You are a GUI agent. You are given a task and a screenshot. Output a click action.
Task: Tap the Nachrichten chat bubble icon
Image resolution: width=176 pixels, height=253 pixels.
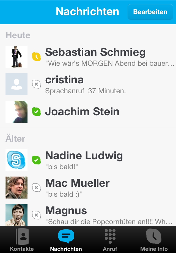tap(66, 236)
